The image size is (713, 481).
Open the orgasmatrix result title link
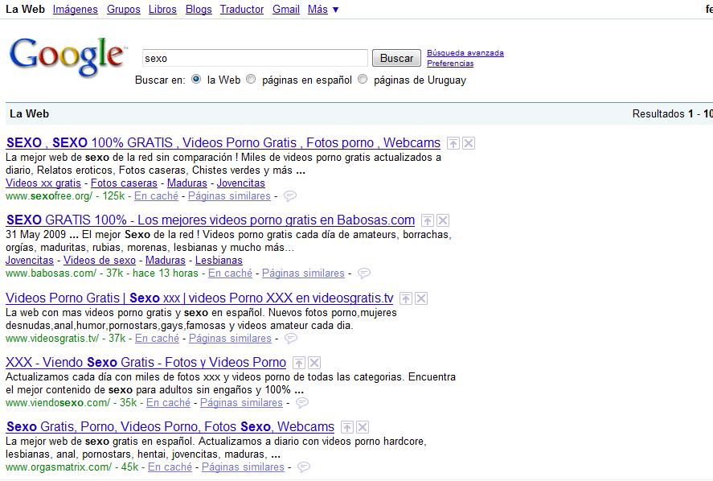[x=170, y=427]
